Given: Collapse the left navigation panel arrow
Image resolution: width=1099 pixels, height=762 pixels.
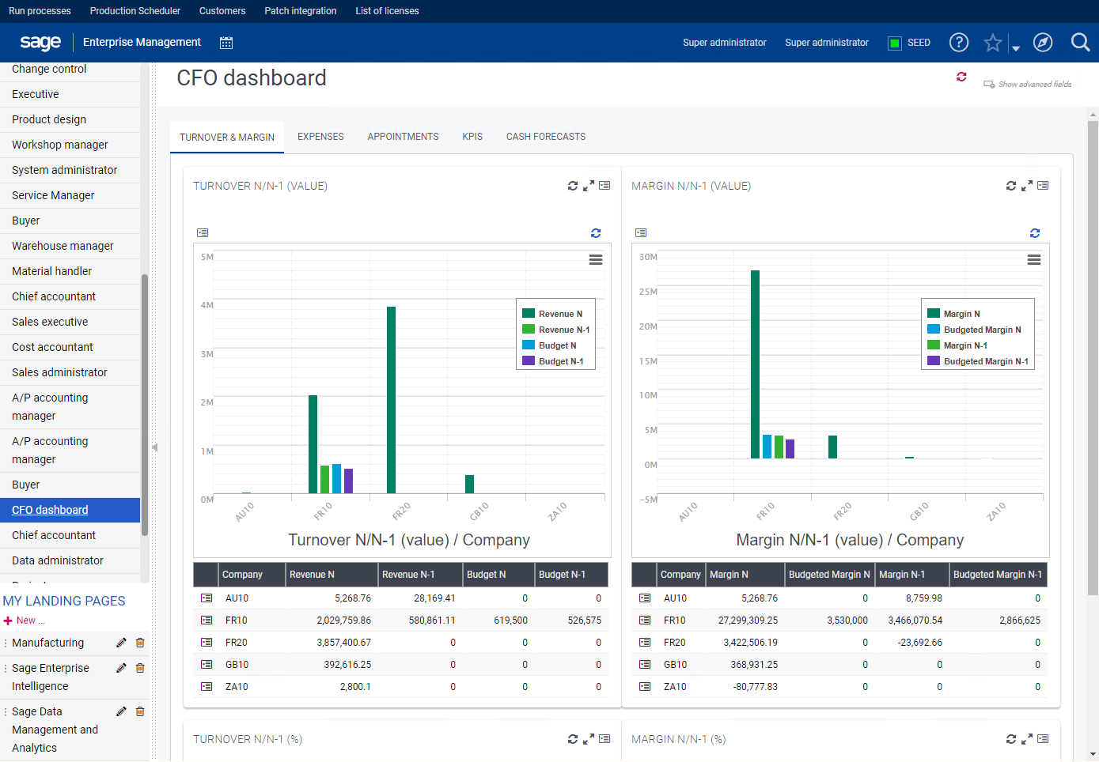Looking at the screenshot, I should click(155, 447).
